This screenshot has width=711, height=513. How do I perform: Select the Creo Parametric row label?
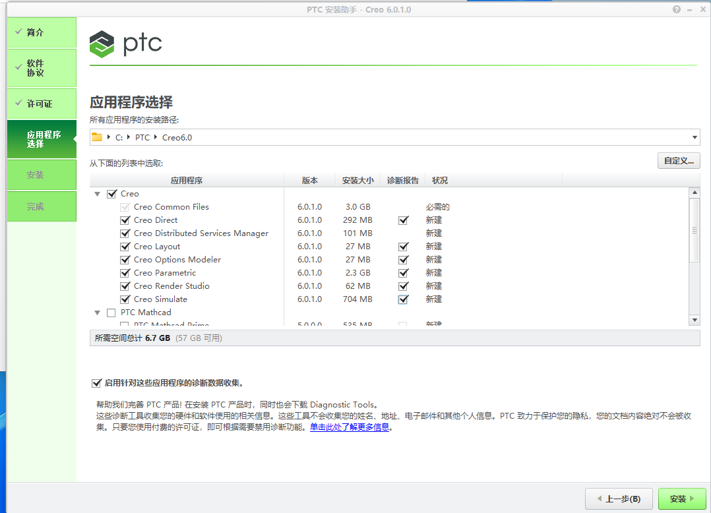(165, 273)
